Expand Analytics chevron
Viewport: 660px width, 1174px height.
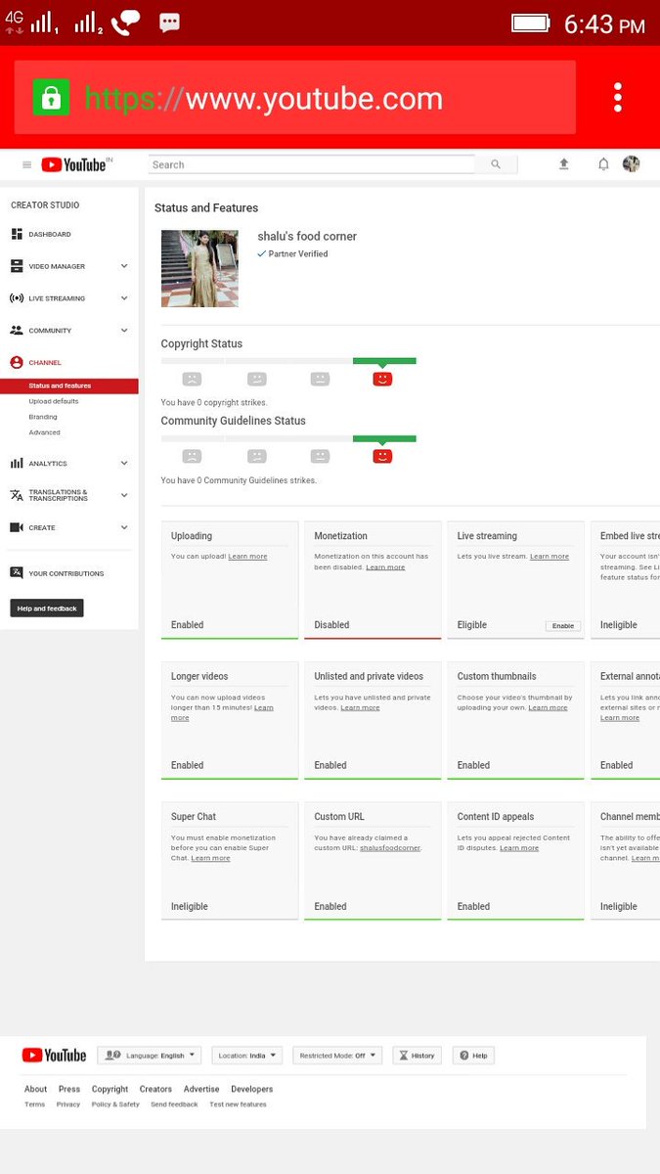point(124,464)
